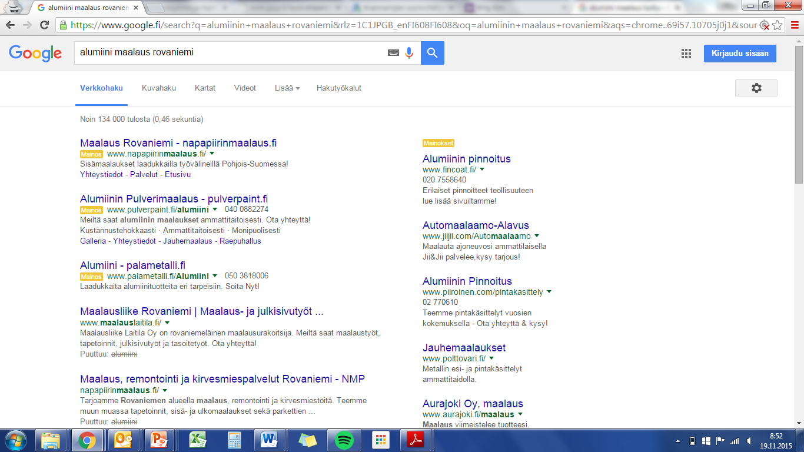This screenshot has width=804, height=452.
Task: Open the Maalausliike Rovaniemi result
Action: point(202,311)
